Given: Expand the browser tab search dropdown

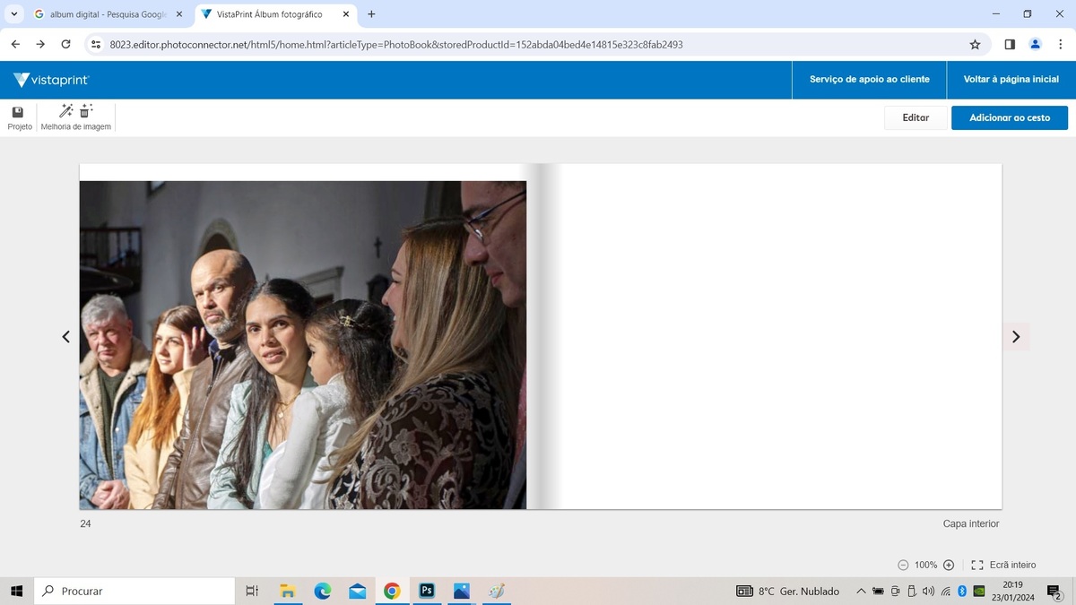Looking at the screenshot, I should click(14, 14).
